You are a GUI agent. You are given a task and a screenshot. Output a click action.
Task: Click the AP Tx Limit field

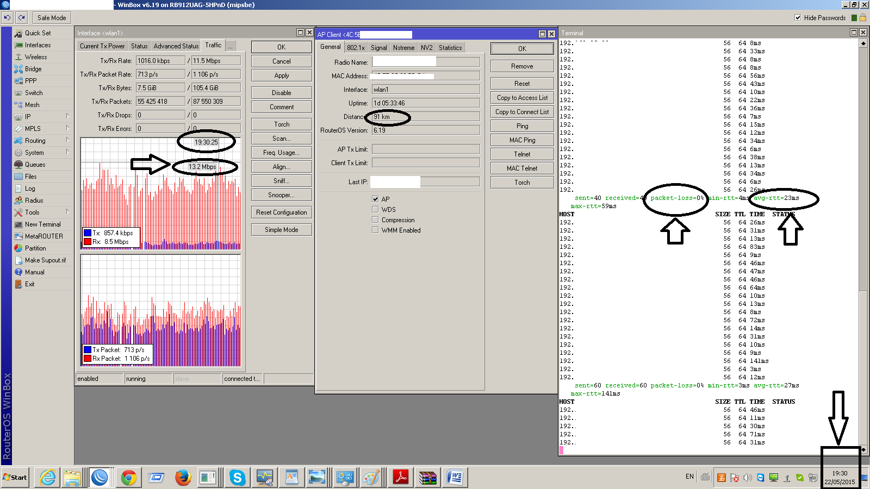426,149
